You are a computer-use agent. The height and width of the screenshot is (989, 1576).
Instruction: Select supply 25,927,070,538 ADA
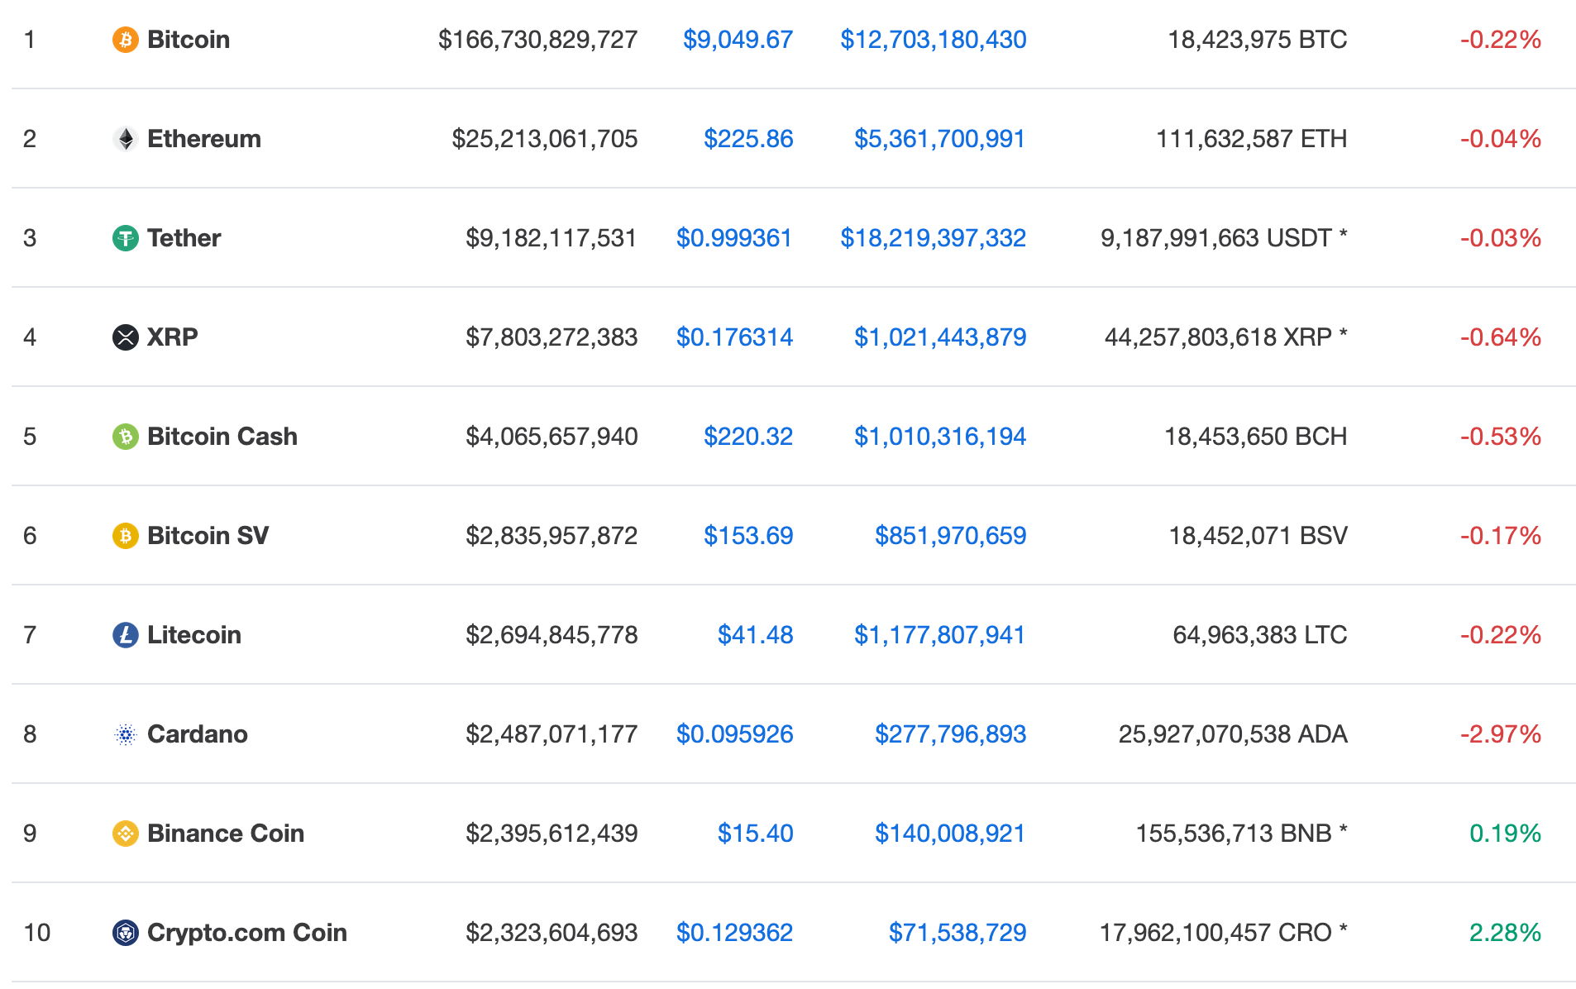(1233, 734)
